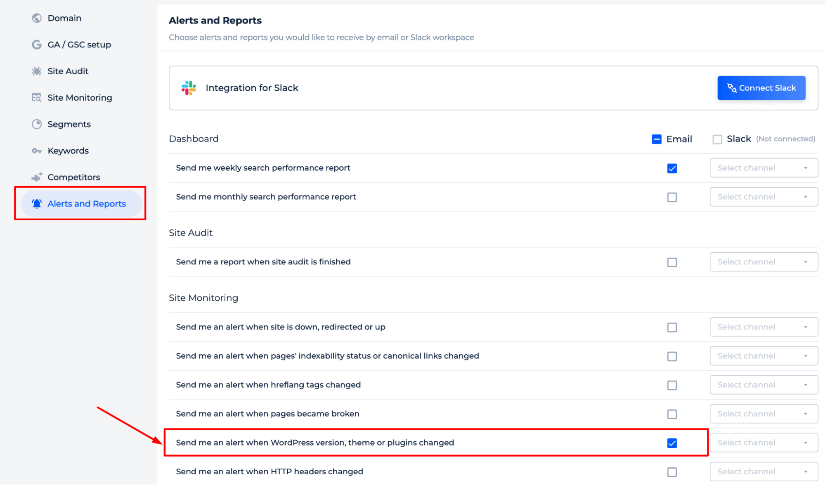This screenshot has width=825, height=485.
Task: Open the Domain settings section
Action: click(64, 18)
